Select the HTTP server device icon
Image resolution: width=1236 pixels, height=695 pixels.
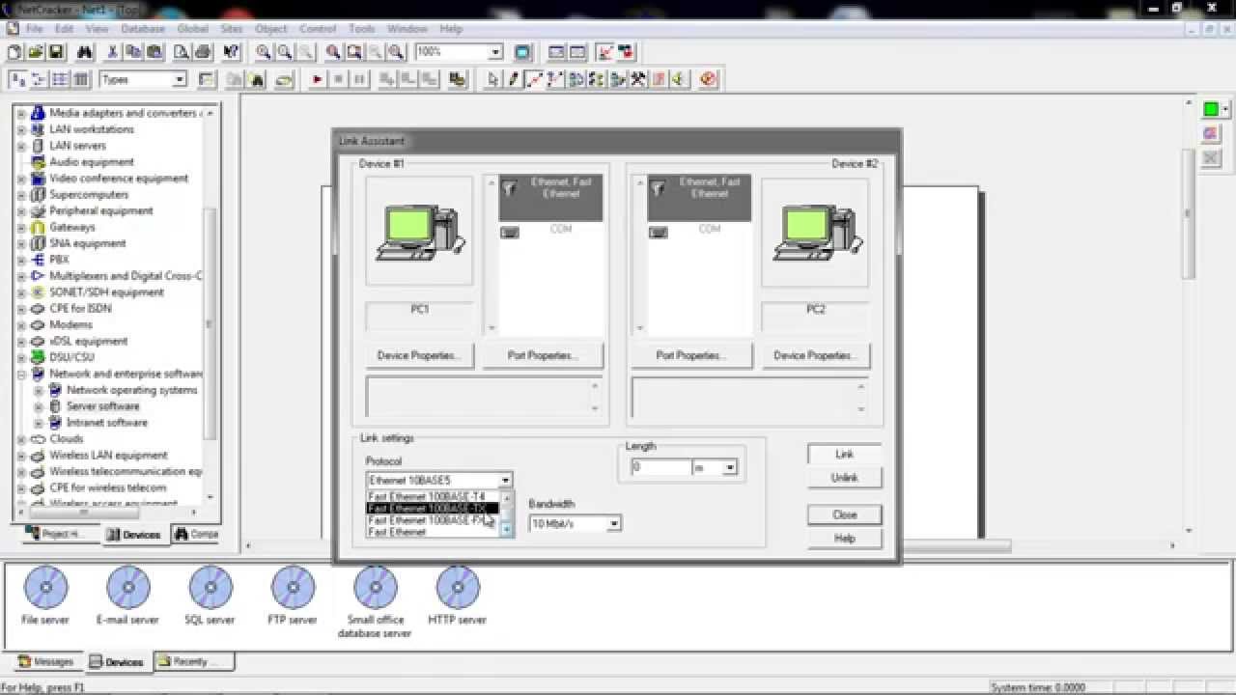[458, 587]
